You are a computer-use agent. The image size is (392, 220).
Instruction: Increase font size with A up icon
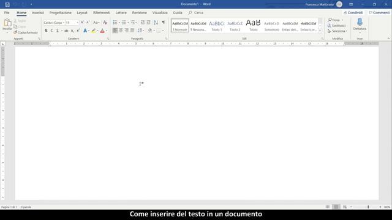coord(82,23)
